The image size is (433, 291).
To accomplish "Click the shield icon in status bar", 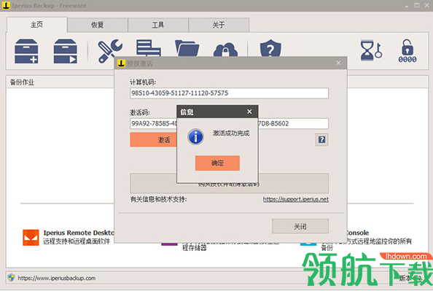I will click(x=12, y=277).
